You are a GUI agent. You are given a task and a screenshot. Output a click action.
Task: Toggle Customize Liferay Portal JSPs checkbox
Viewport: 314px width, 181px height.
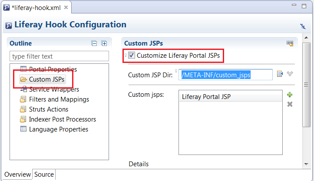coord(132,55)
